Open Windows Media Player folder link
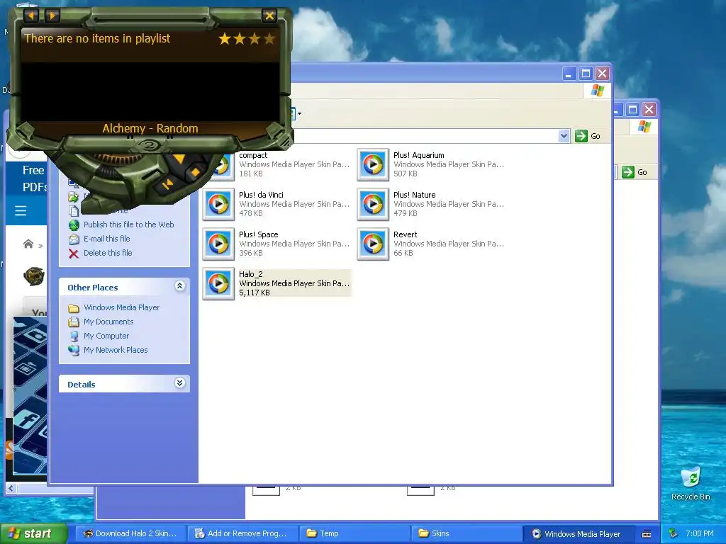This screenshot has height=544, width=726. 121,307
